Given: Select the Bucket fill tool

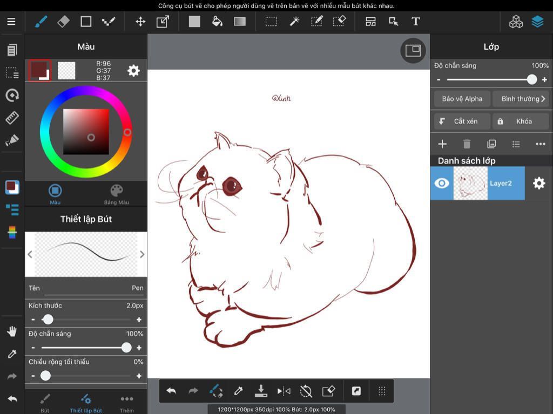Looking at the screenshot, I should point(217,22).
